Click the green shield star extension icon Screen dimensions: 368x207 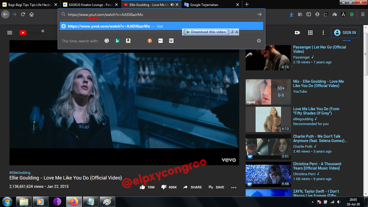point(352,14)
